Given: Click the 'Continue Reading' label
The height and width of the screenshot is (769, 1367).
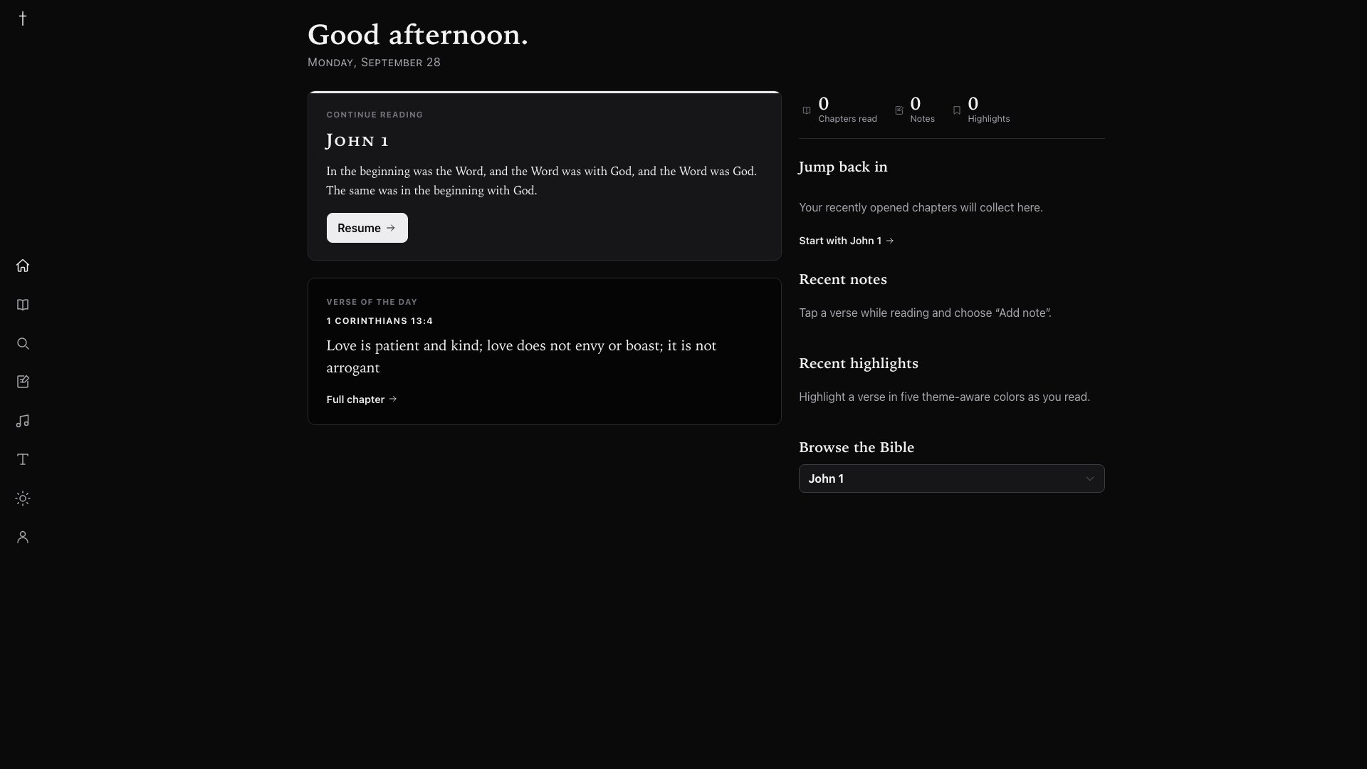Looking at the screenshot, I should click(x=375, y=115).
